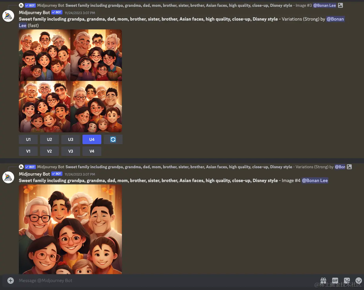
Task: Click the BOT badge beside second Midjourney Bot name
Action: [x=57, y=174]
